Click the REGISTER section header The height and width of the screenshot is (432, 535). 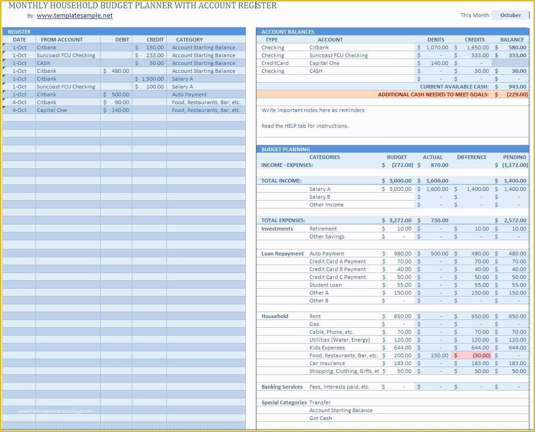(x=124, y=31)
